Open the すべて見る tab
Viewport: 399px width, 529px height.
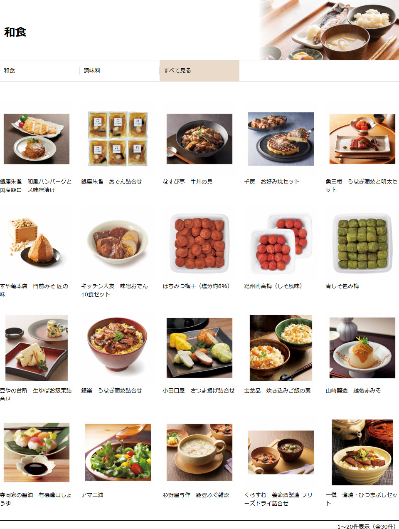pyautogui.click(x=199, y=71)
